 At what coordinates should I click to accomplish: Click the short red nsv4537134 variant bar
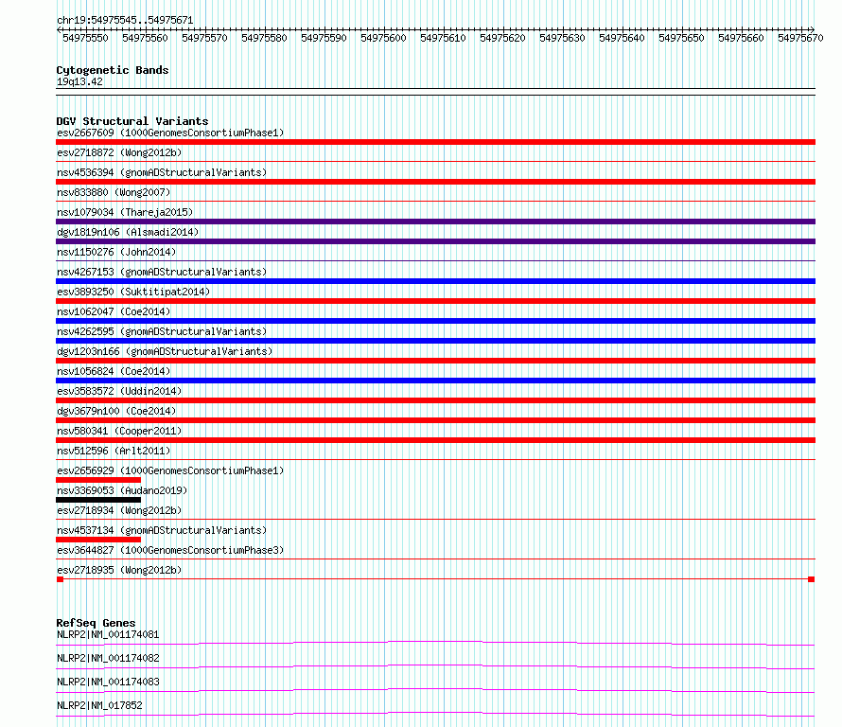coord(98,540)
